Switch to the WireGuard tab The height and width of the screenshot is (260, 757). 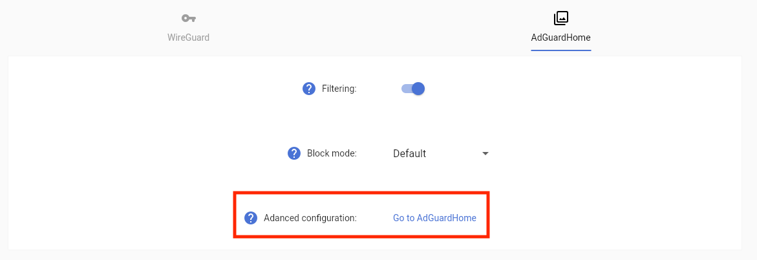[189, 37]
